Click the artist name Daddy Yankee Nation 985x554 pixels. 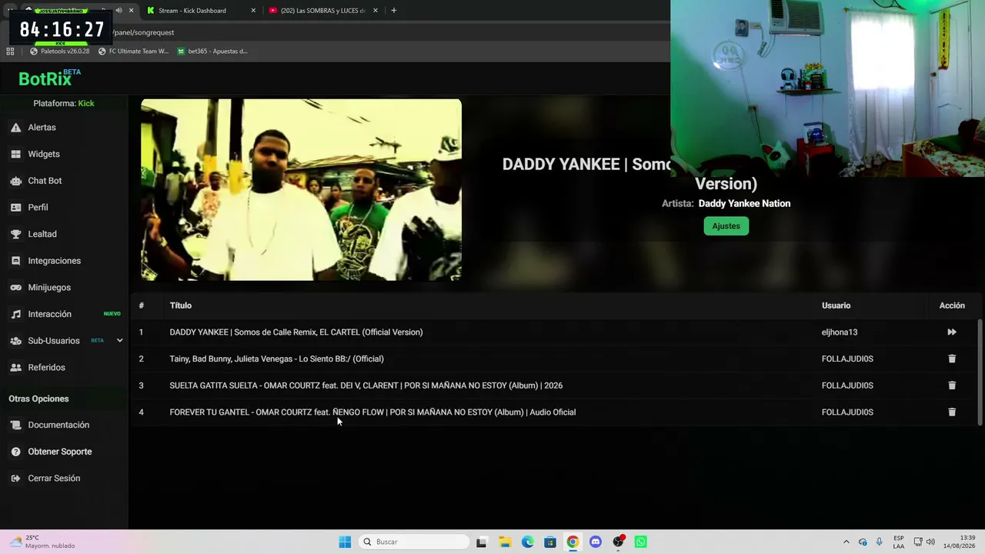(x=744, y=204)
